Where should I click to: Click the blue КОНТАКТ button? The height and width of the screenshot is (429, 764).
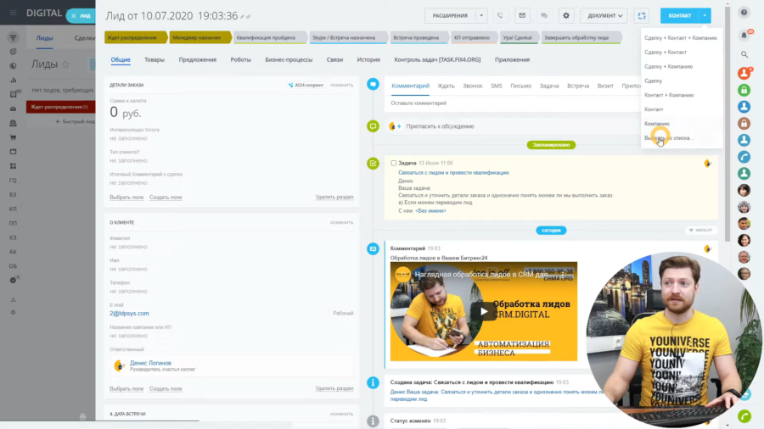(x=680, y=15)
